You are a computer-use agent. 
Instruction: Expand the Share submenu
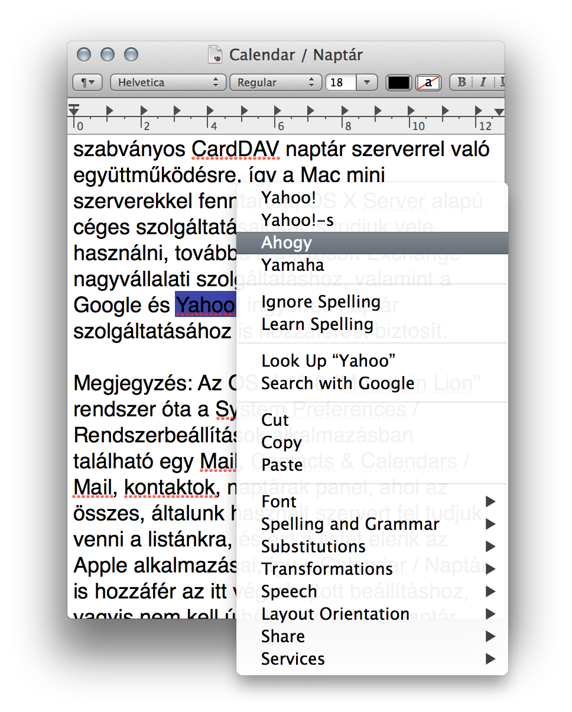pos(372,636)
